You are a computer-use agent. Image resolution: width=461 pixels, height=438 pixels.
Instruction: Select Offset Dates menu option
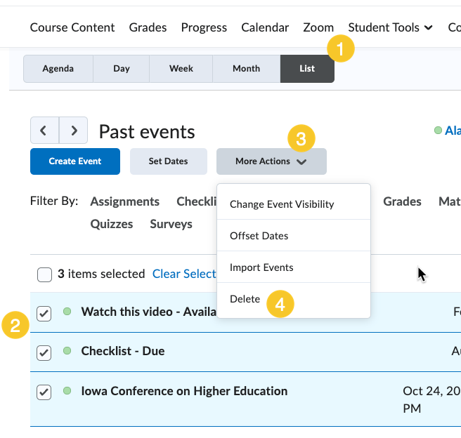[259, 236]
